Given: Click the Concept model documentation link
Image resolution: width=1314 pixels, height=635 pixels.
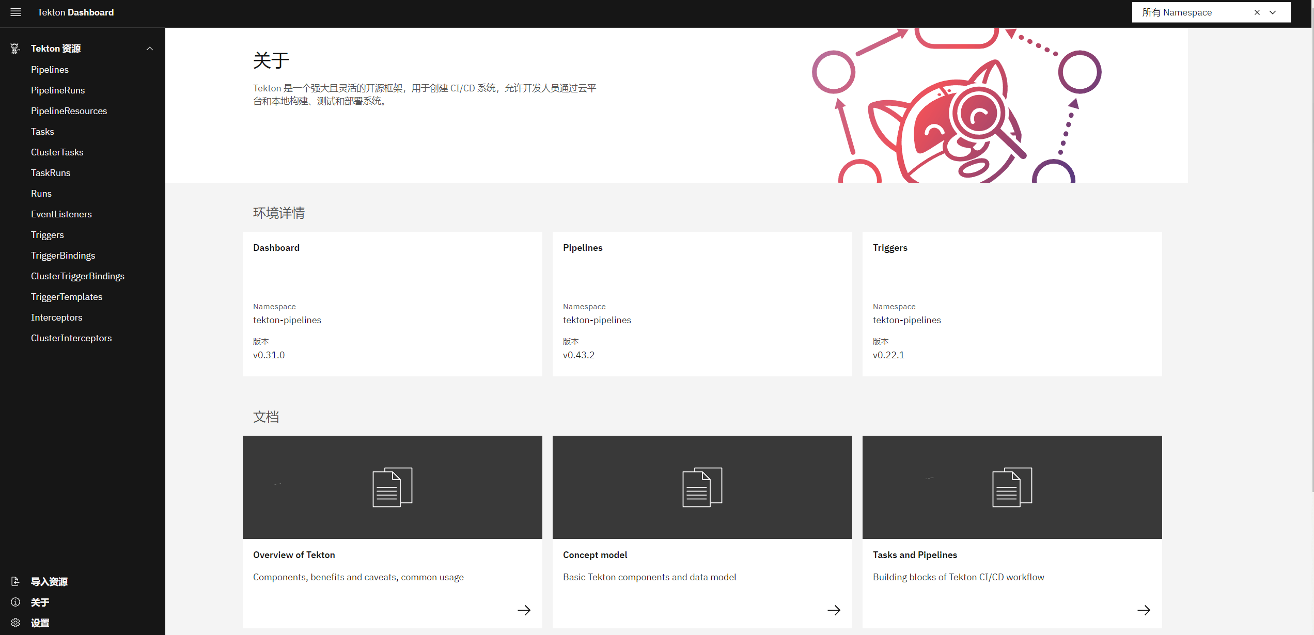Looking at the screenshot, I should tap(595, 554).
